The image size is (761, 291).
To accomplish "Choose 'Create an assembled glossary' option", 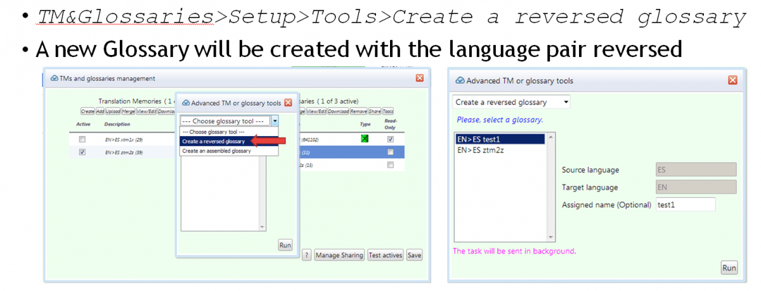I will [x=216, y=151].
